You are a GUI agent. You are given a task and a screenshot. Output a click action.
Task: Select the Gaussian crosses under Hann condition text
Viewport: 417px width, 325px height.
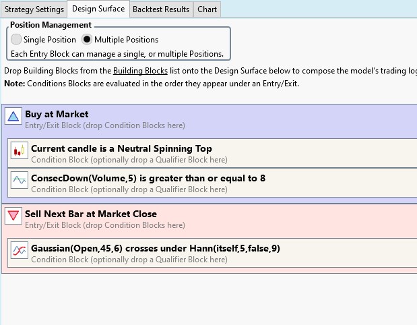click(155, 248)
